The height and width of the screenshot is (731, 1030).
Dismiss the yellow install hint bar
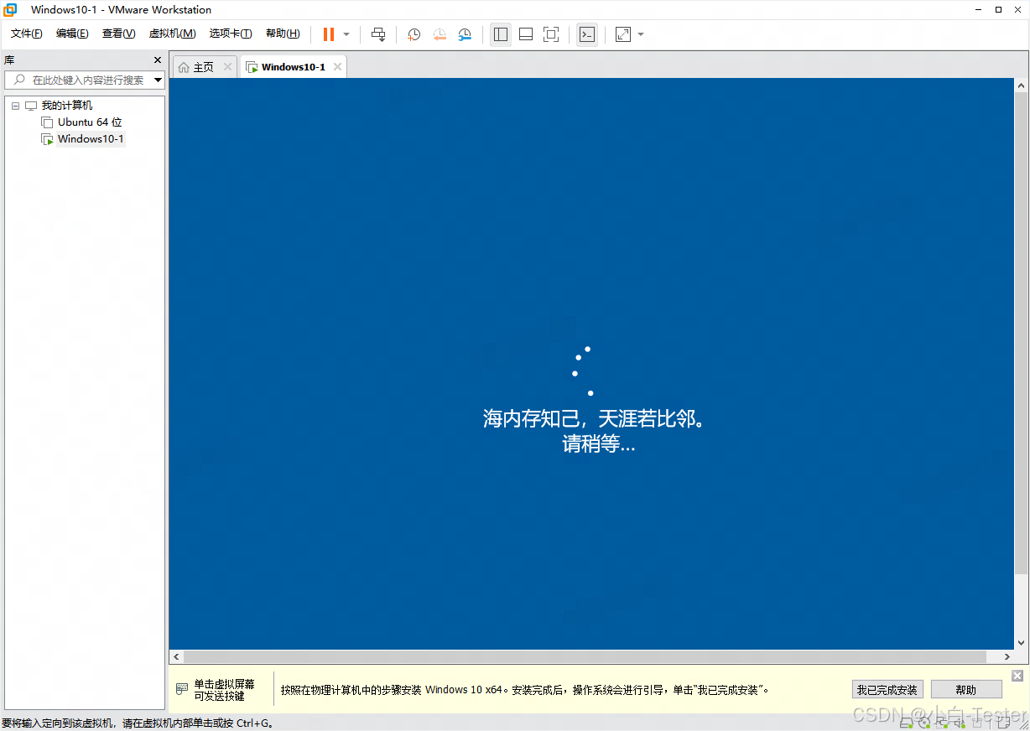[1017, 676]
